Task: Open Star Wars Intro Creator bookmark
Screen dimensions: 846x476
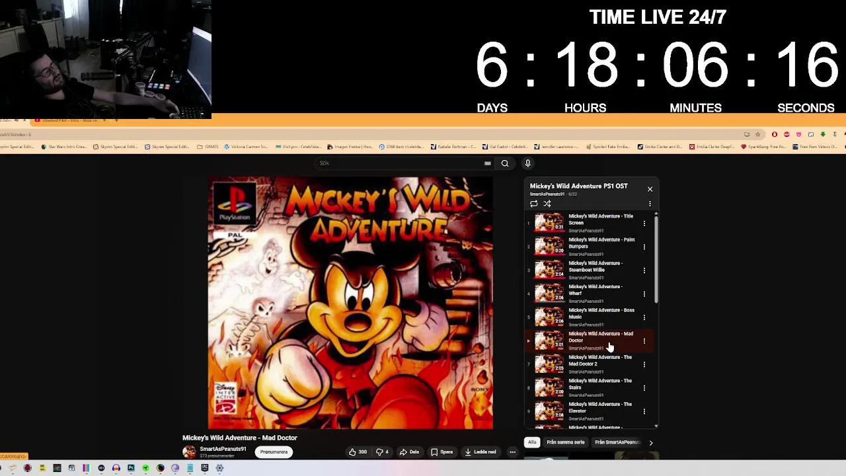Action: click(64, 147)
